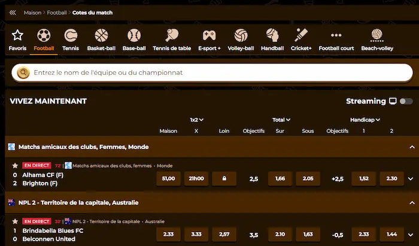Switch to the Football tab
This screenshot has width=419, height=246.
[x=44, y=39]
